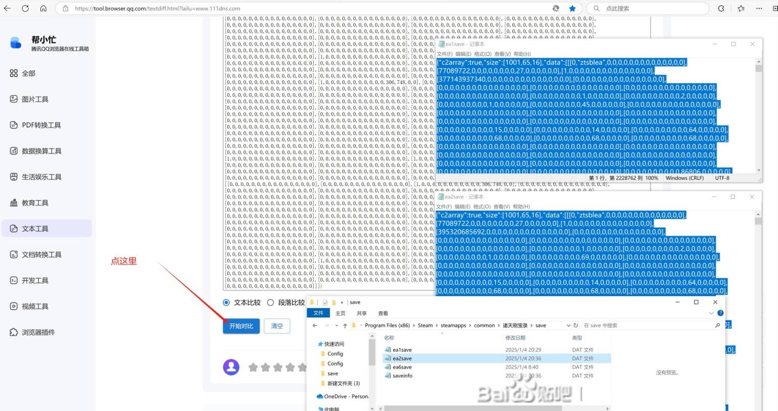Click Explorer help question mark icon
This screenshot has width=778, height=411.
720,313
